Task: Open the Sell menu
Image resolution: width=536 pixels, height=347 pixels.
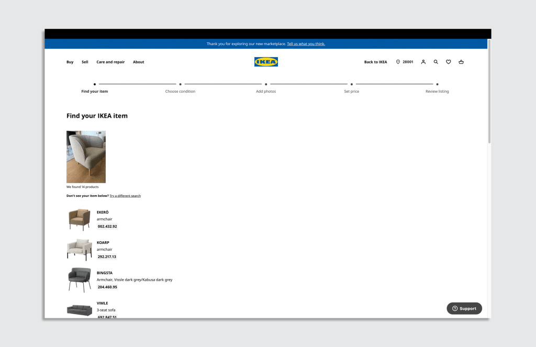Action: click(85, 62)
